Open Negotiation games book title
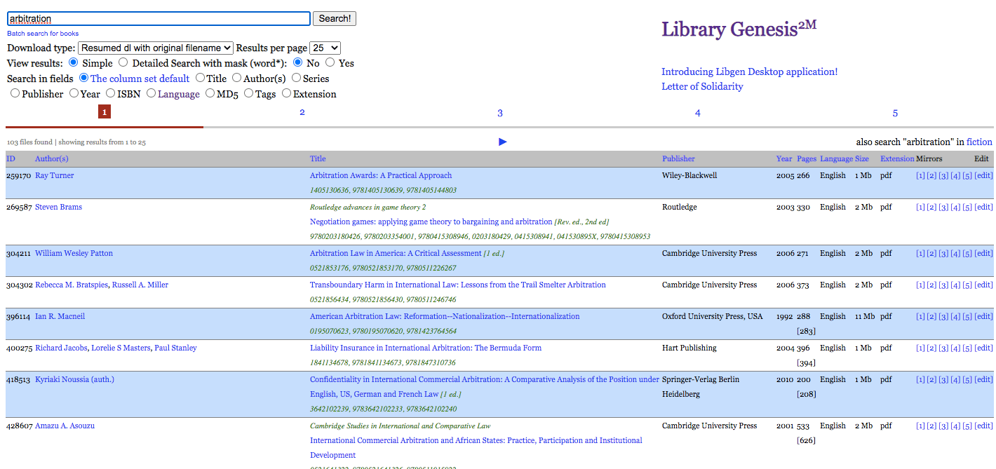Viewport: 996px width, 469px height. point(431,222)
